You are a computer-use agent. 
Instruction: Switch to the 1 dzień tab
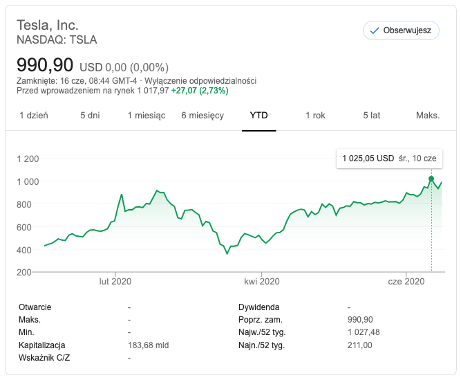tap(34, 116)
